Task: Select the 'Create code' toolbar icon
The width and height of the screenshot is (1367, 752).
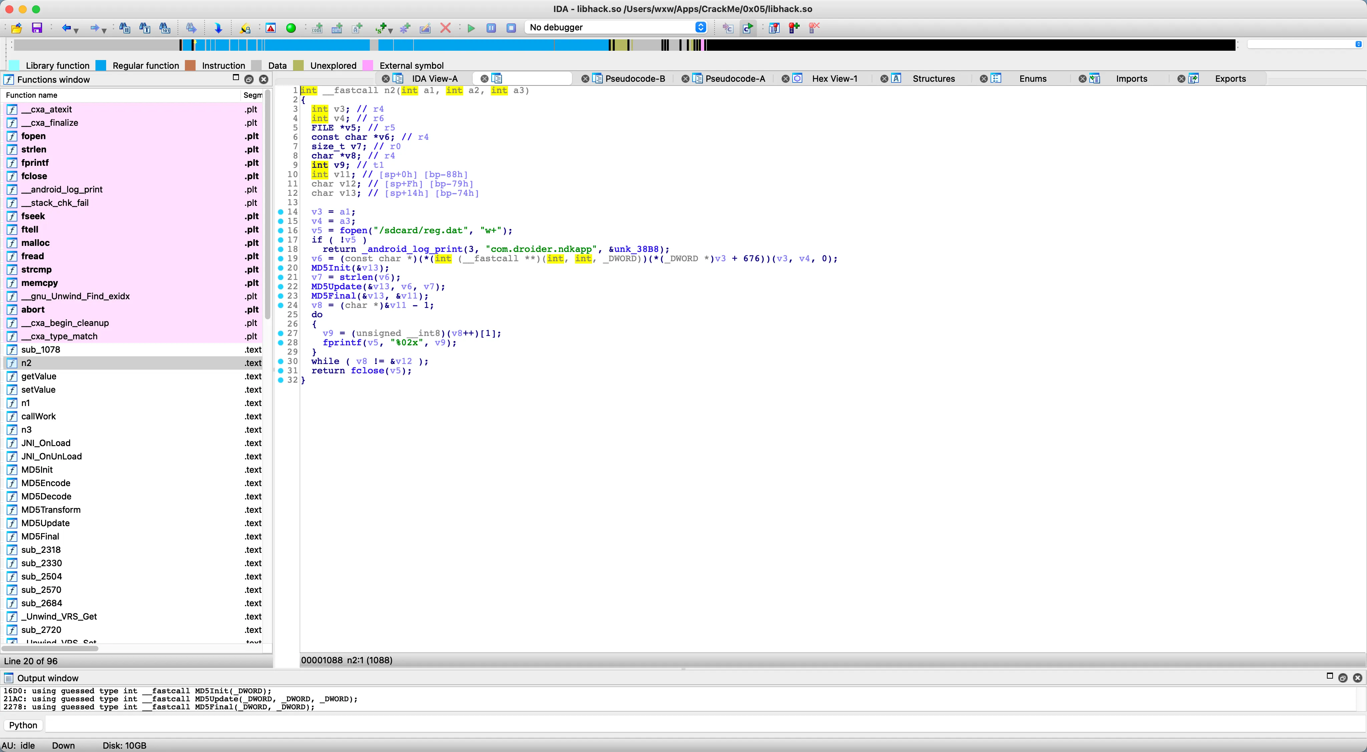Action: click(317, 28)
